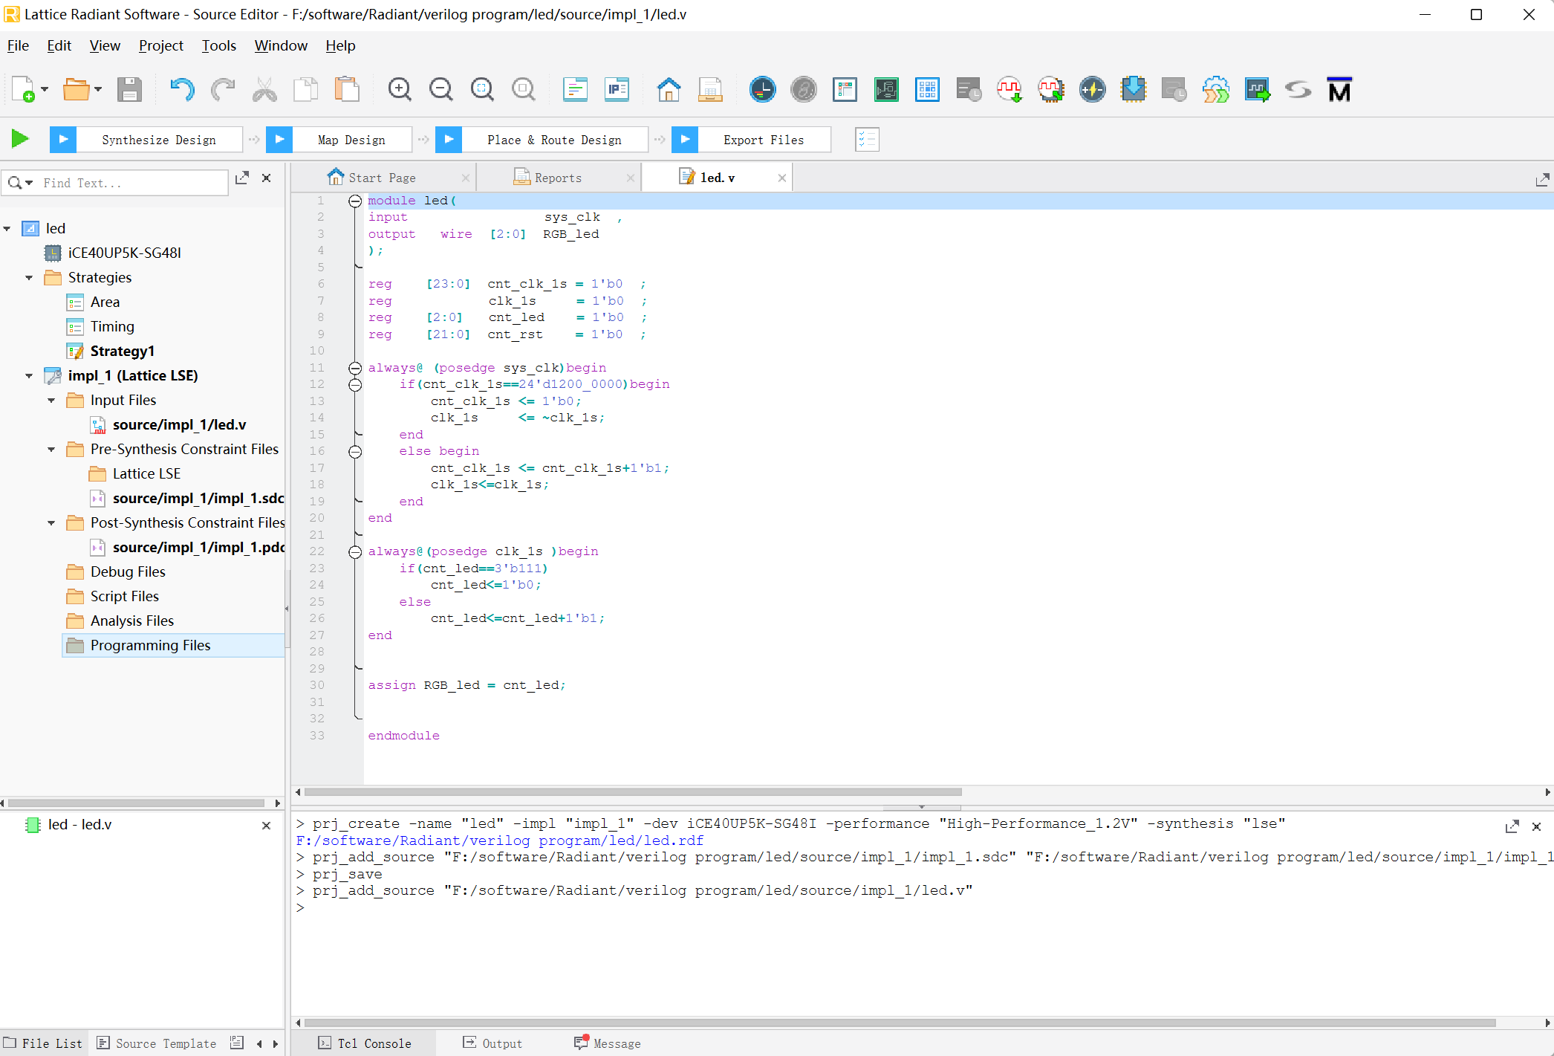Toggle the task detail view checklist icon
The width and height of the screenshot is (1554, 1056).
(x=867, y=139)
